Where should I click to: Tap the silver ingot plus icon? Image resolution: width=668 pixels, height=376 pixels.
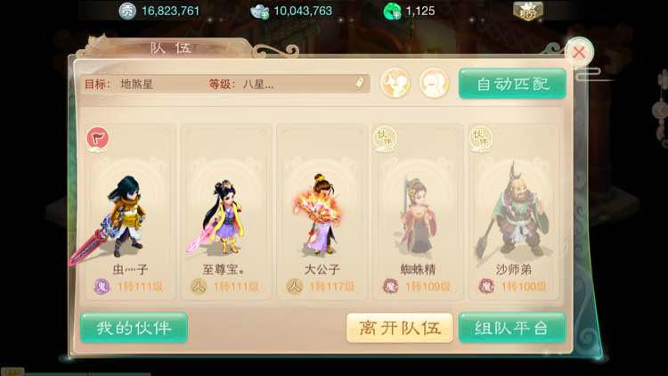tap(259, 12)
